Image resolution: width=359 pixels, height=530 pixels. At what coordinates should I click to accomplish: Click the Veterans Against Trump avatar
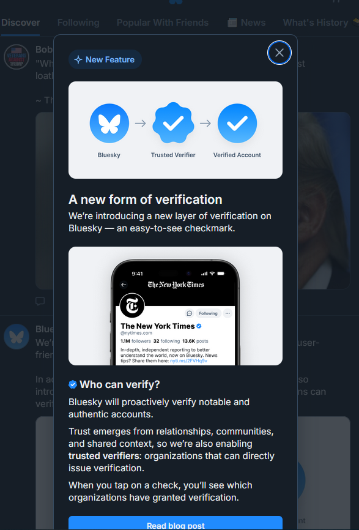(17, 57)
